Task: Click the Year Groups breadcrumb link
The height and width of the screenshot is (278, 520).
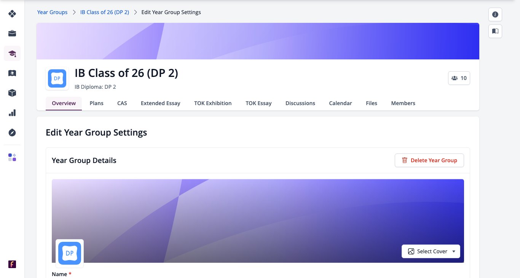Action: click(52, 12)
